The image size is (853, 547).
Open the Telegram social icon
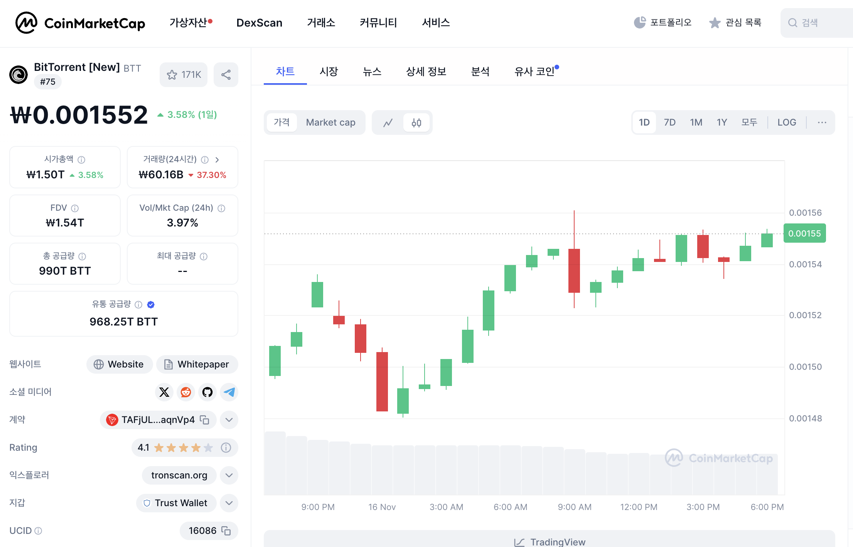(x=229, y=392)
